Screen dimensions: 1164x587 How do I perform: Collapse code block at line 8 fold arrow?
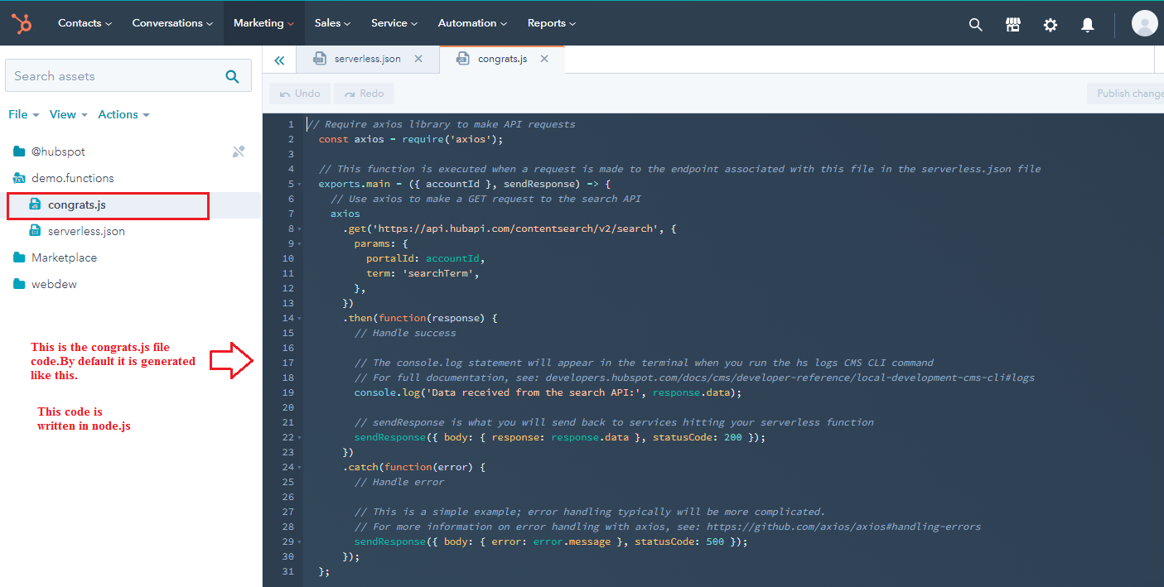[x=300, y=229]
